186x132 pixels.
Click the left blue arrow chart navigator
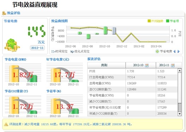(x=174, y=51)
